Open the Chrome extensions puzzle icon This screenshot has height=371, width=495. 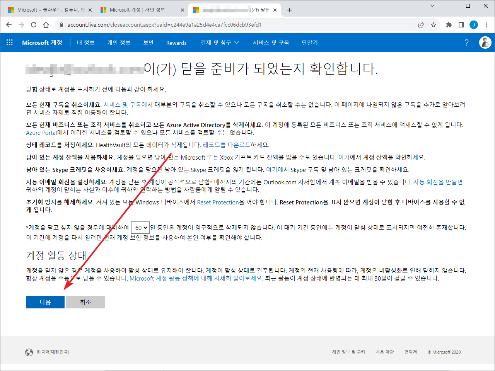pos(449,25)
